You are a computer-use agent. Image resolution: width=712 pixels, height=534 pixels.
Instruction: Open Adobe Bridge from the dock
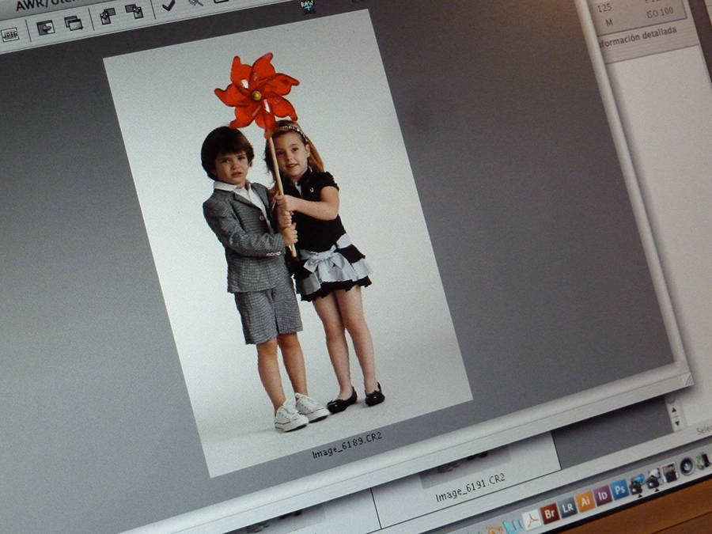pyautogui.click(x=550, y=513)
